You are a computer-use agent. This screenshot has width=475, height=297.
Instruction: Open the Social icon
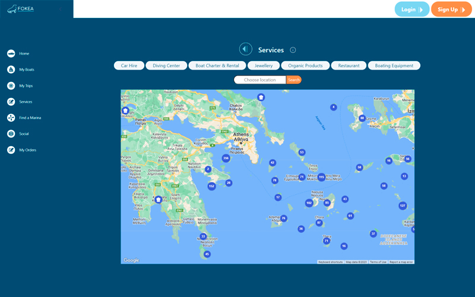(x=11, y=134)
